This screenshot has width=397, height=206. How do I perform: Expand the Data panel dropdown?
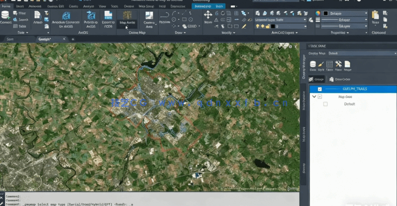(23, 33)
